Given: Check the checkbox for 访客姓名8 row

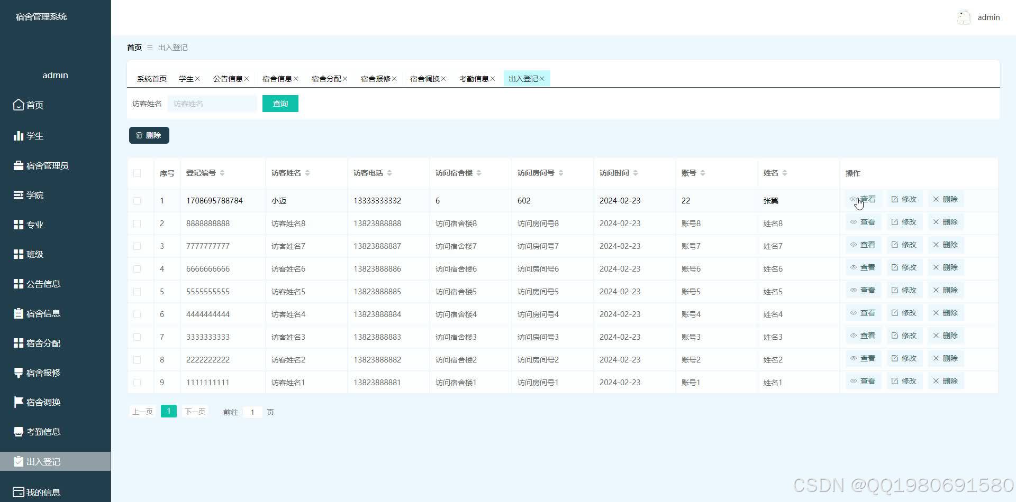Looking at the screenshot, I should (x=137, y=224).
